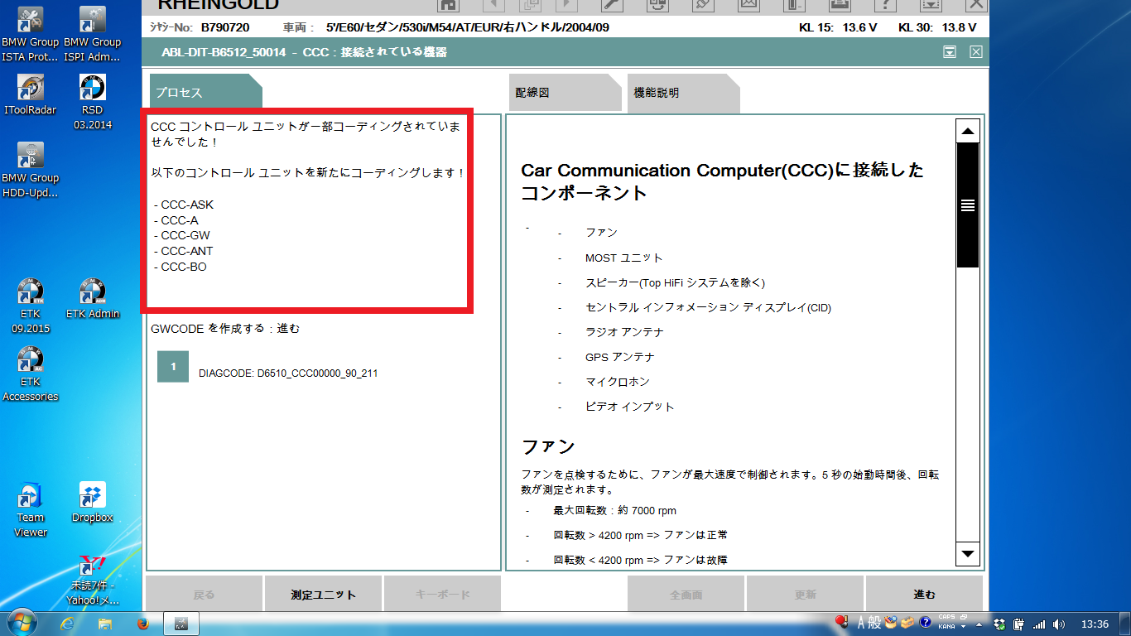Open BMW Group ISPI Adm desktop shortcut
Screen dimensions: 1131x636
(x=92, y=35)
